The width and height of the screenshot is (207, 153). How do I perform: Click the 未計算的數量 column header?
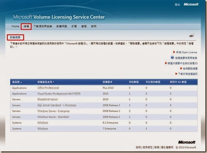tap(153, 82)
